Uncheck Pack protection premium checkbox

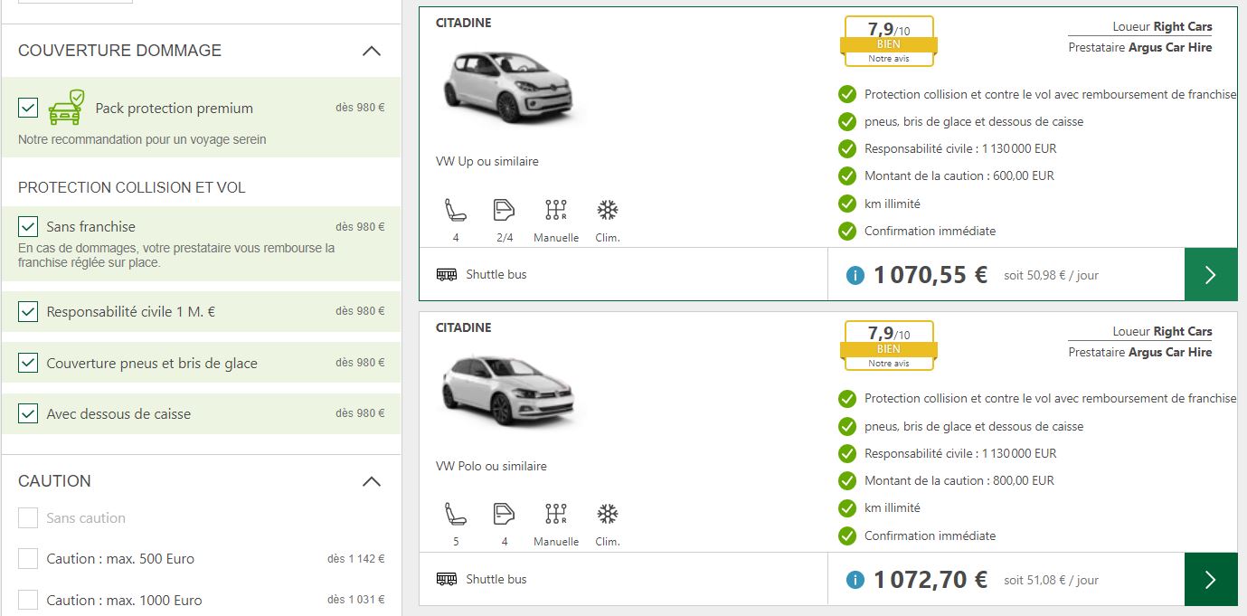28,108
